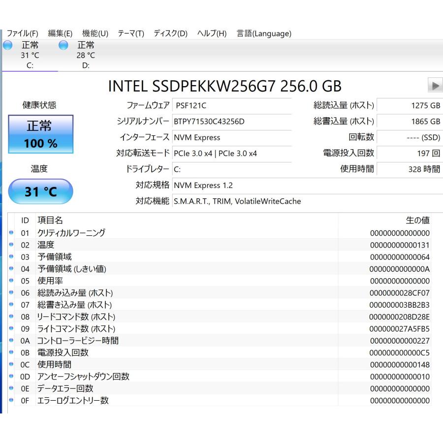Click status dot of ライトコマンド数 row

click(x=11, y=328)
